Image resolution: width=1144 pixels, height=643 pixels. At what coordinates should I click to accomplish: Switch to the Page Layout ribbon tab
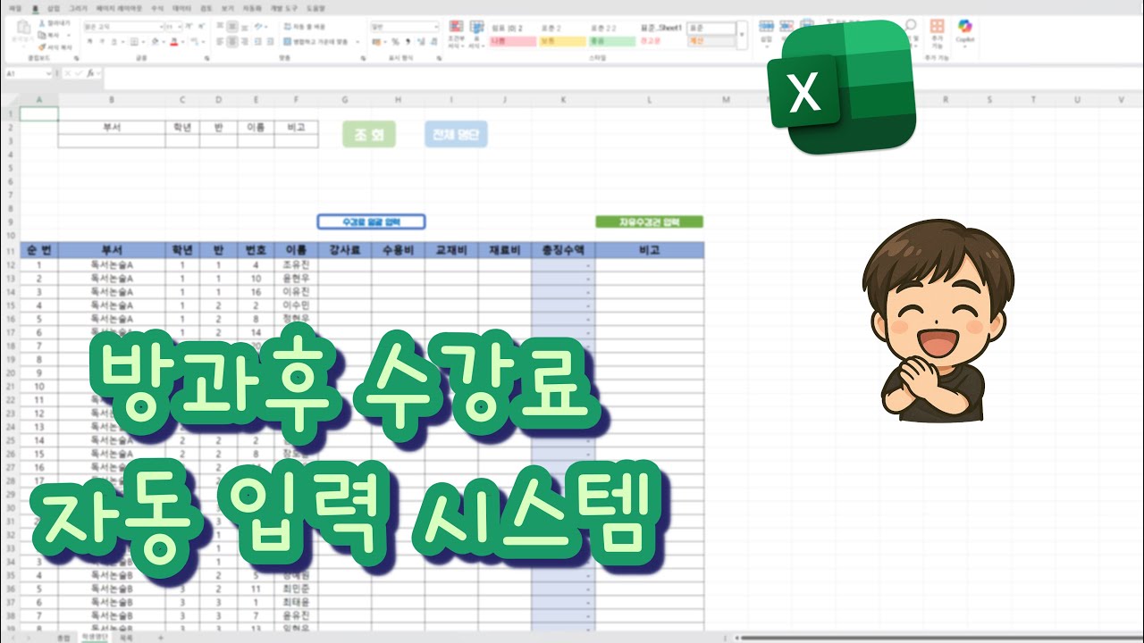(119, 8)
